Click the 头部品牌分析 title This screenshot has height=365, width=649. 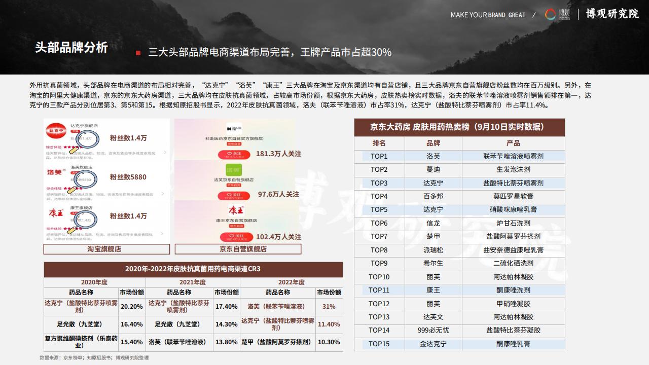tap(71, 48)
